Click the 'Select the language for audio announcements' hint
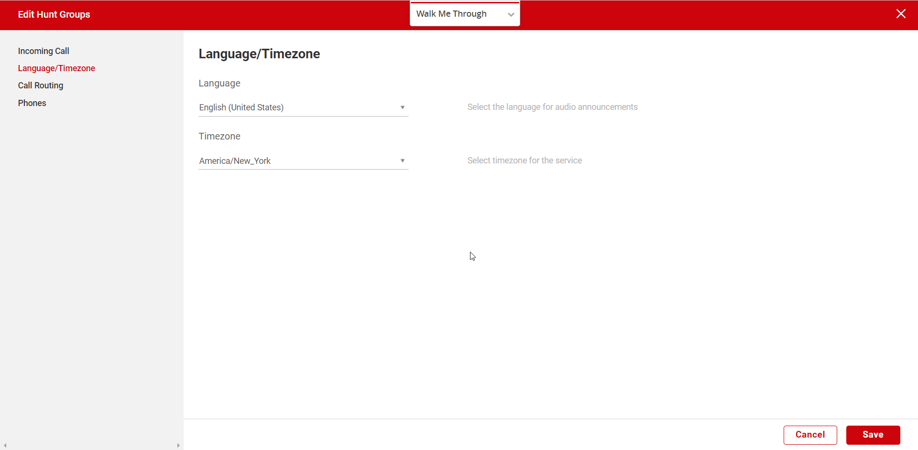This screenshot has width=918, height=450. (552, 107)
